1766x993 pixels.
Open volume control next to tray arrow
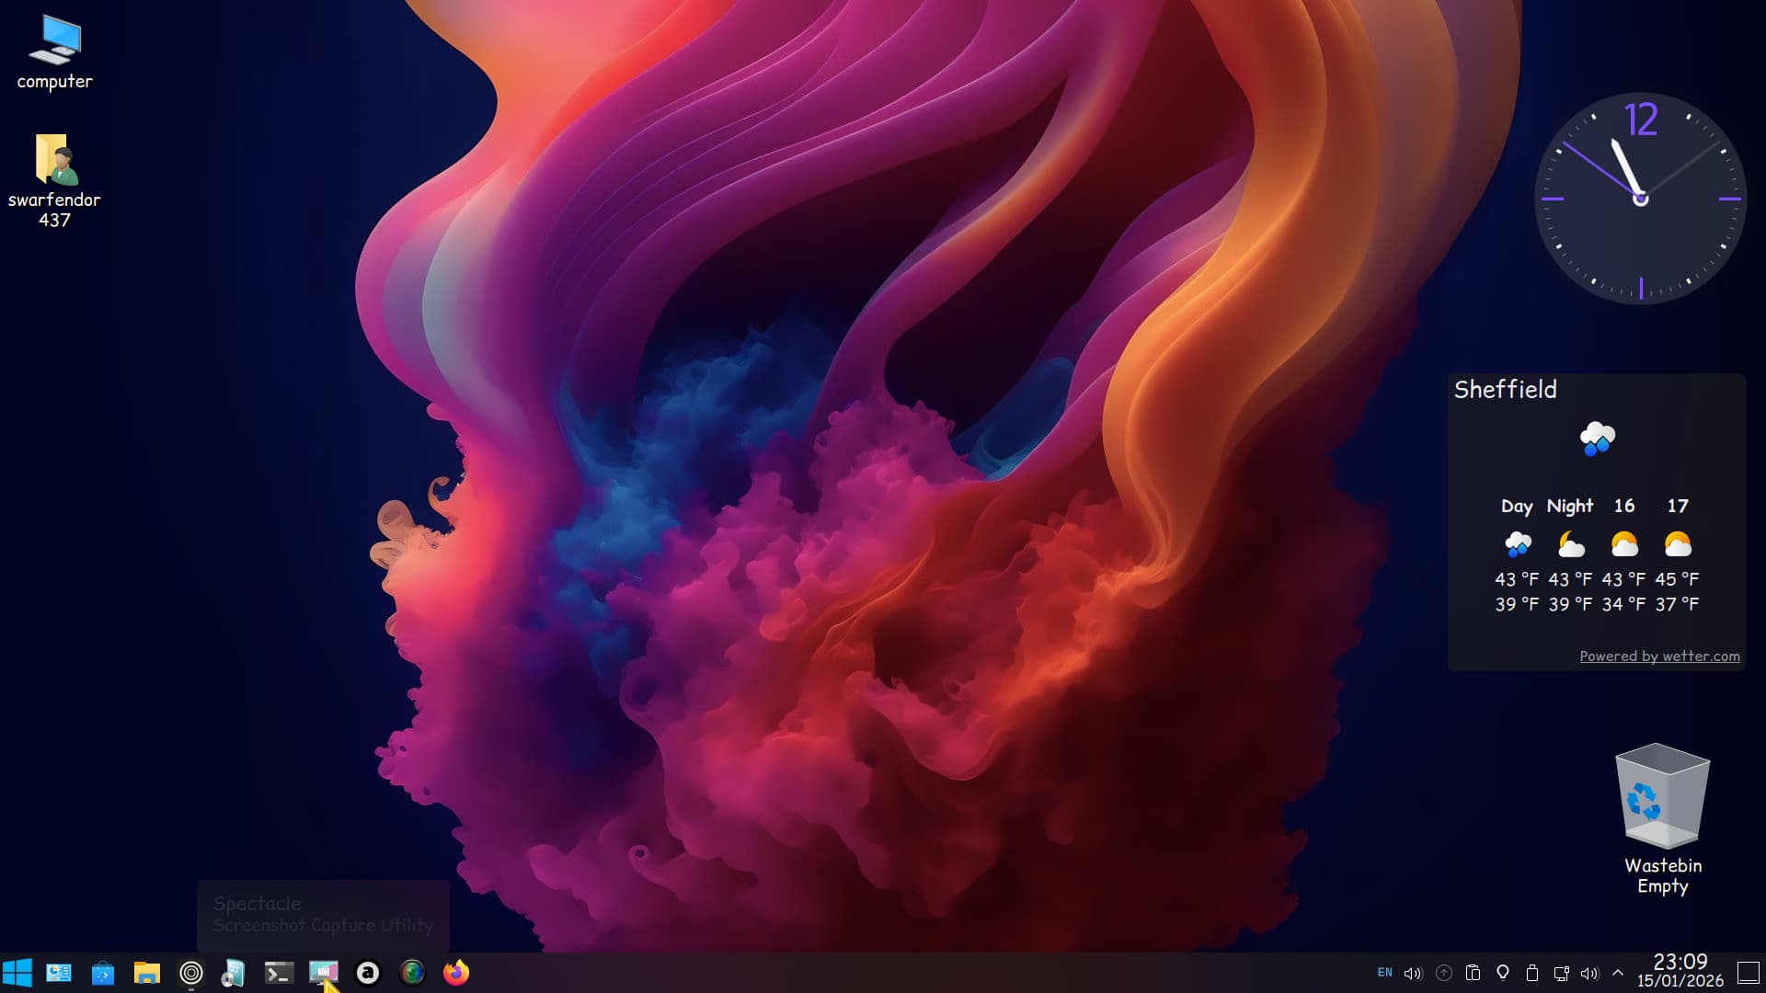click(x=1589, y=973)
